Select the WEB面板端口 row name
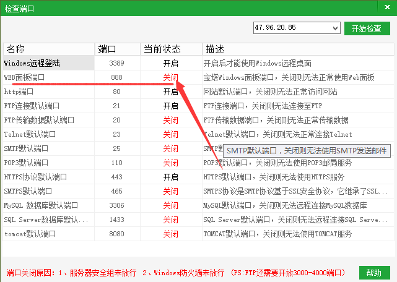 [24, 77]
